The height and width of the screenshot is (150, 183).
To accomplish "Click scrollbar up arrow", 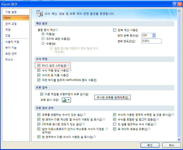I will click(179, 11).
